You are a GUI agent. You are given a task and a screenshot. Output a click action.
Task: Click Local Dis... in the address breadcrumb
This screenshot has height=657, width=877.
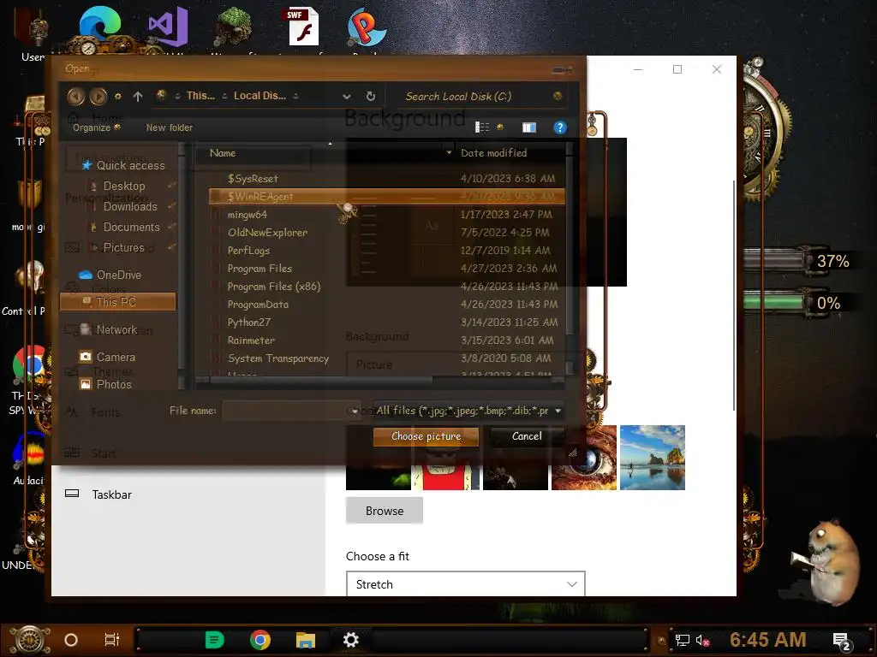point(260,96)
